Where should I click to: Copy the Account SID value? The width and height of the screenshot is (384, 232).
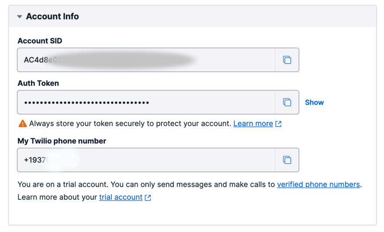(287, 60)
